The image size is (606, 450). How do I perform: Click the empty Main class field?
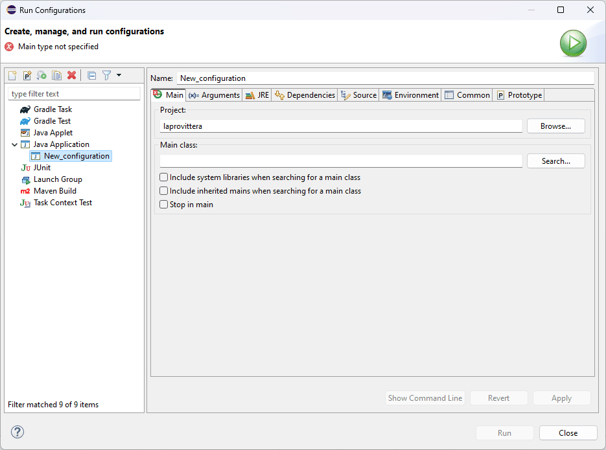(x=341, y=161)
